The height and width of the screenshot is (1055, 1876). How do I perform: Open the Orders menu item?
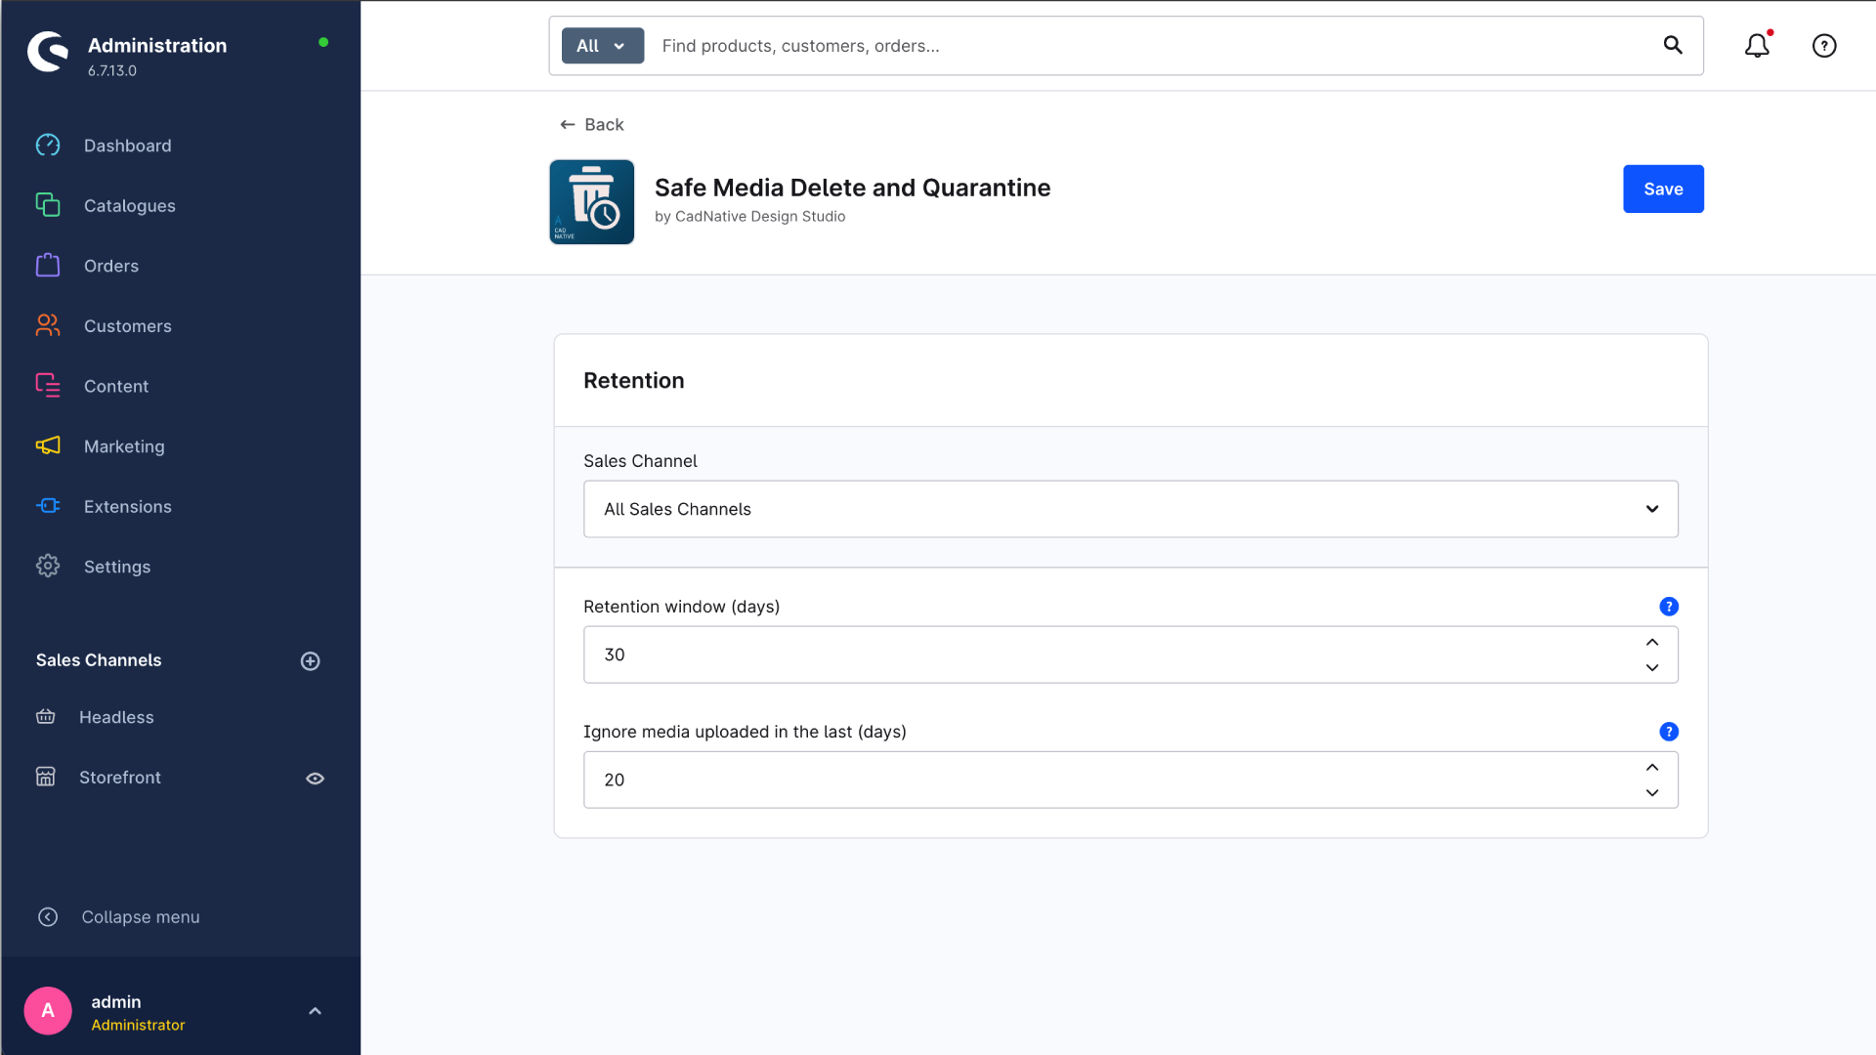pos(110,266)
